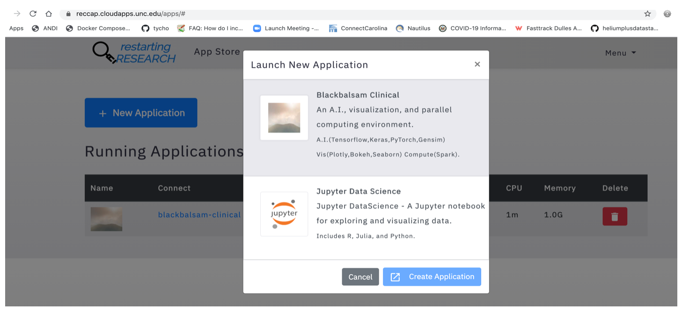Click the 'A.I.(Tensorflow,Keras,PyTorch,Gensim)' line

pos(381,139)
